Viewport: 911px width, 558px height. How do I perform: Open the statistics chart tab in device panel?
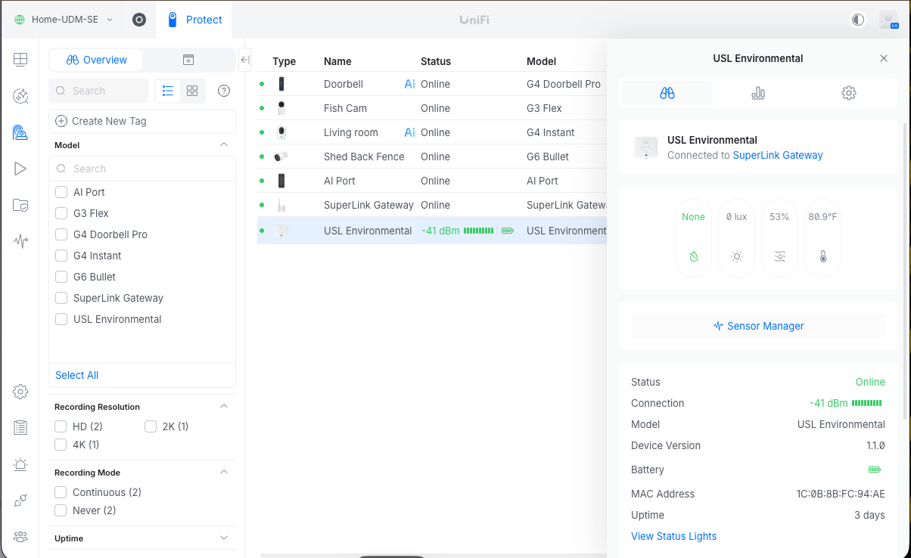757,93
